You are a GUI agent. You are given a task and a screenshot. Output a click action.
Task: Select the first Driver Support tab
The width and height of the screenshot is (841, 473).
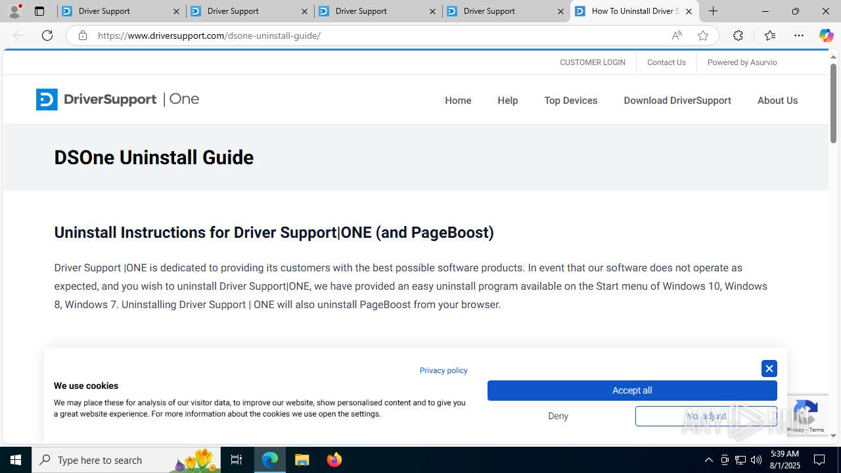coord(122,11)
